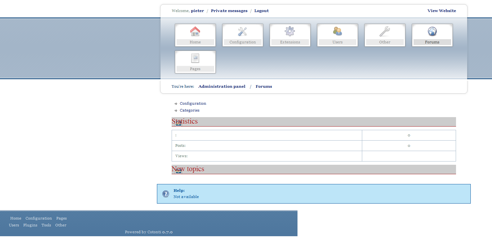Open Forums via the globe icon

(x=432, y=32)
